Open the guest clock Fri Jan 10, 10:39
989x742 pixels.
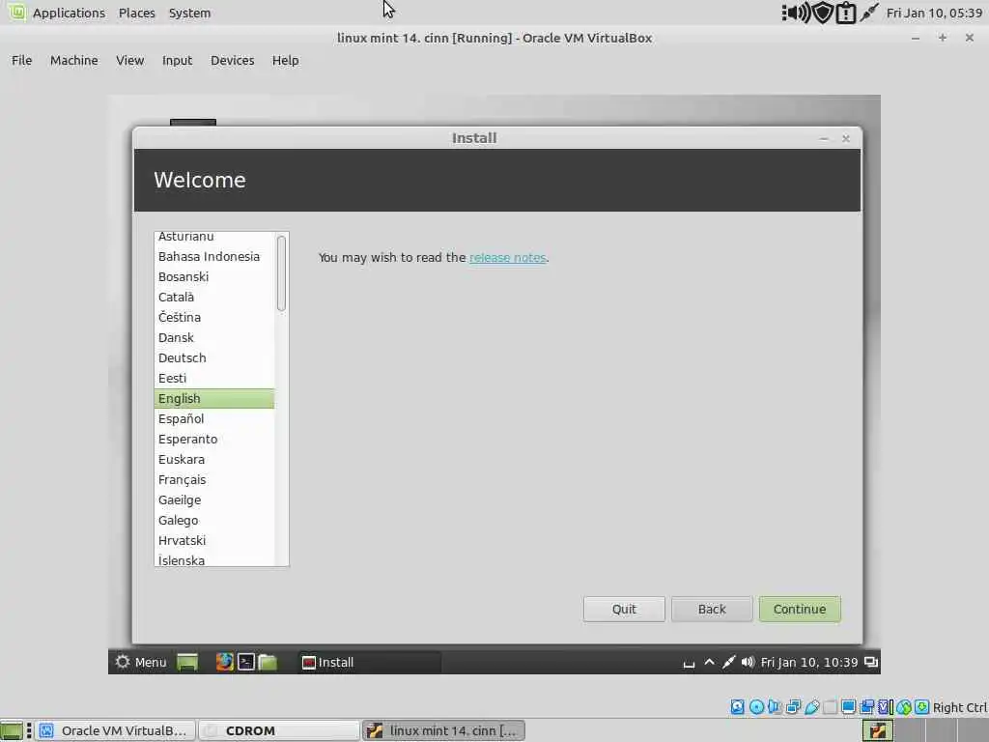[x=808, y=662]
